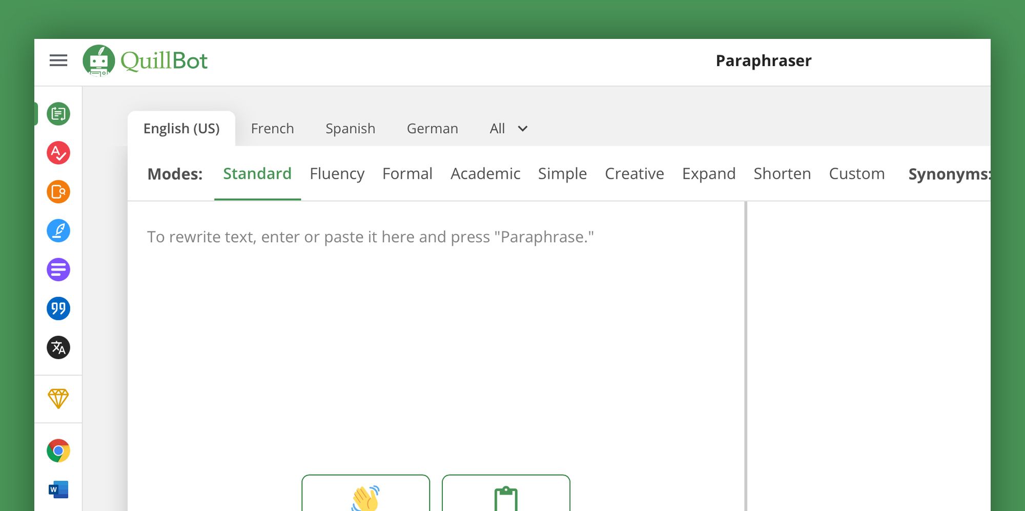Click the QuillBot logo
1025x511 pixels.
pos(145,60)
